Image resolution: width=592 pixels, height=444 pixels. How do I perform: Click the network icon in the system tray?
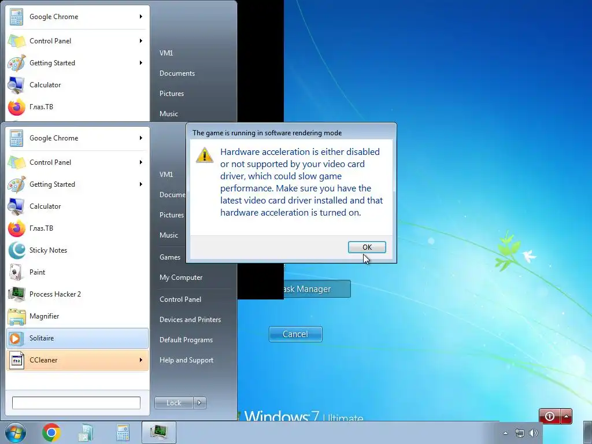(520, 434)
